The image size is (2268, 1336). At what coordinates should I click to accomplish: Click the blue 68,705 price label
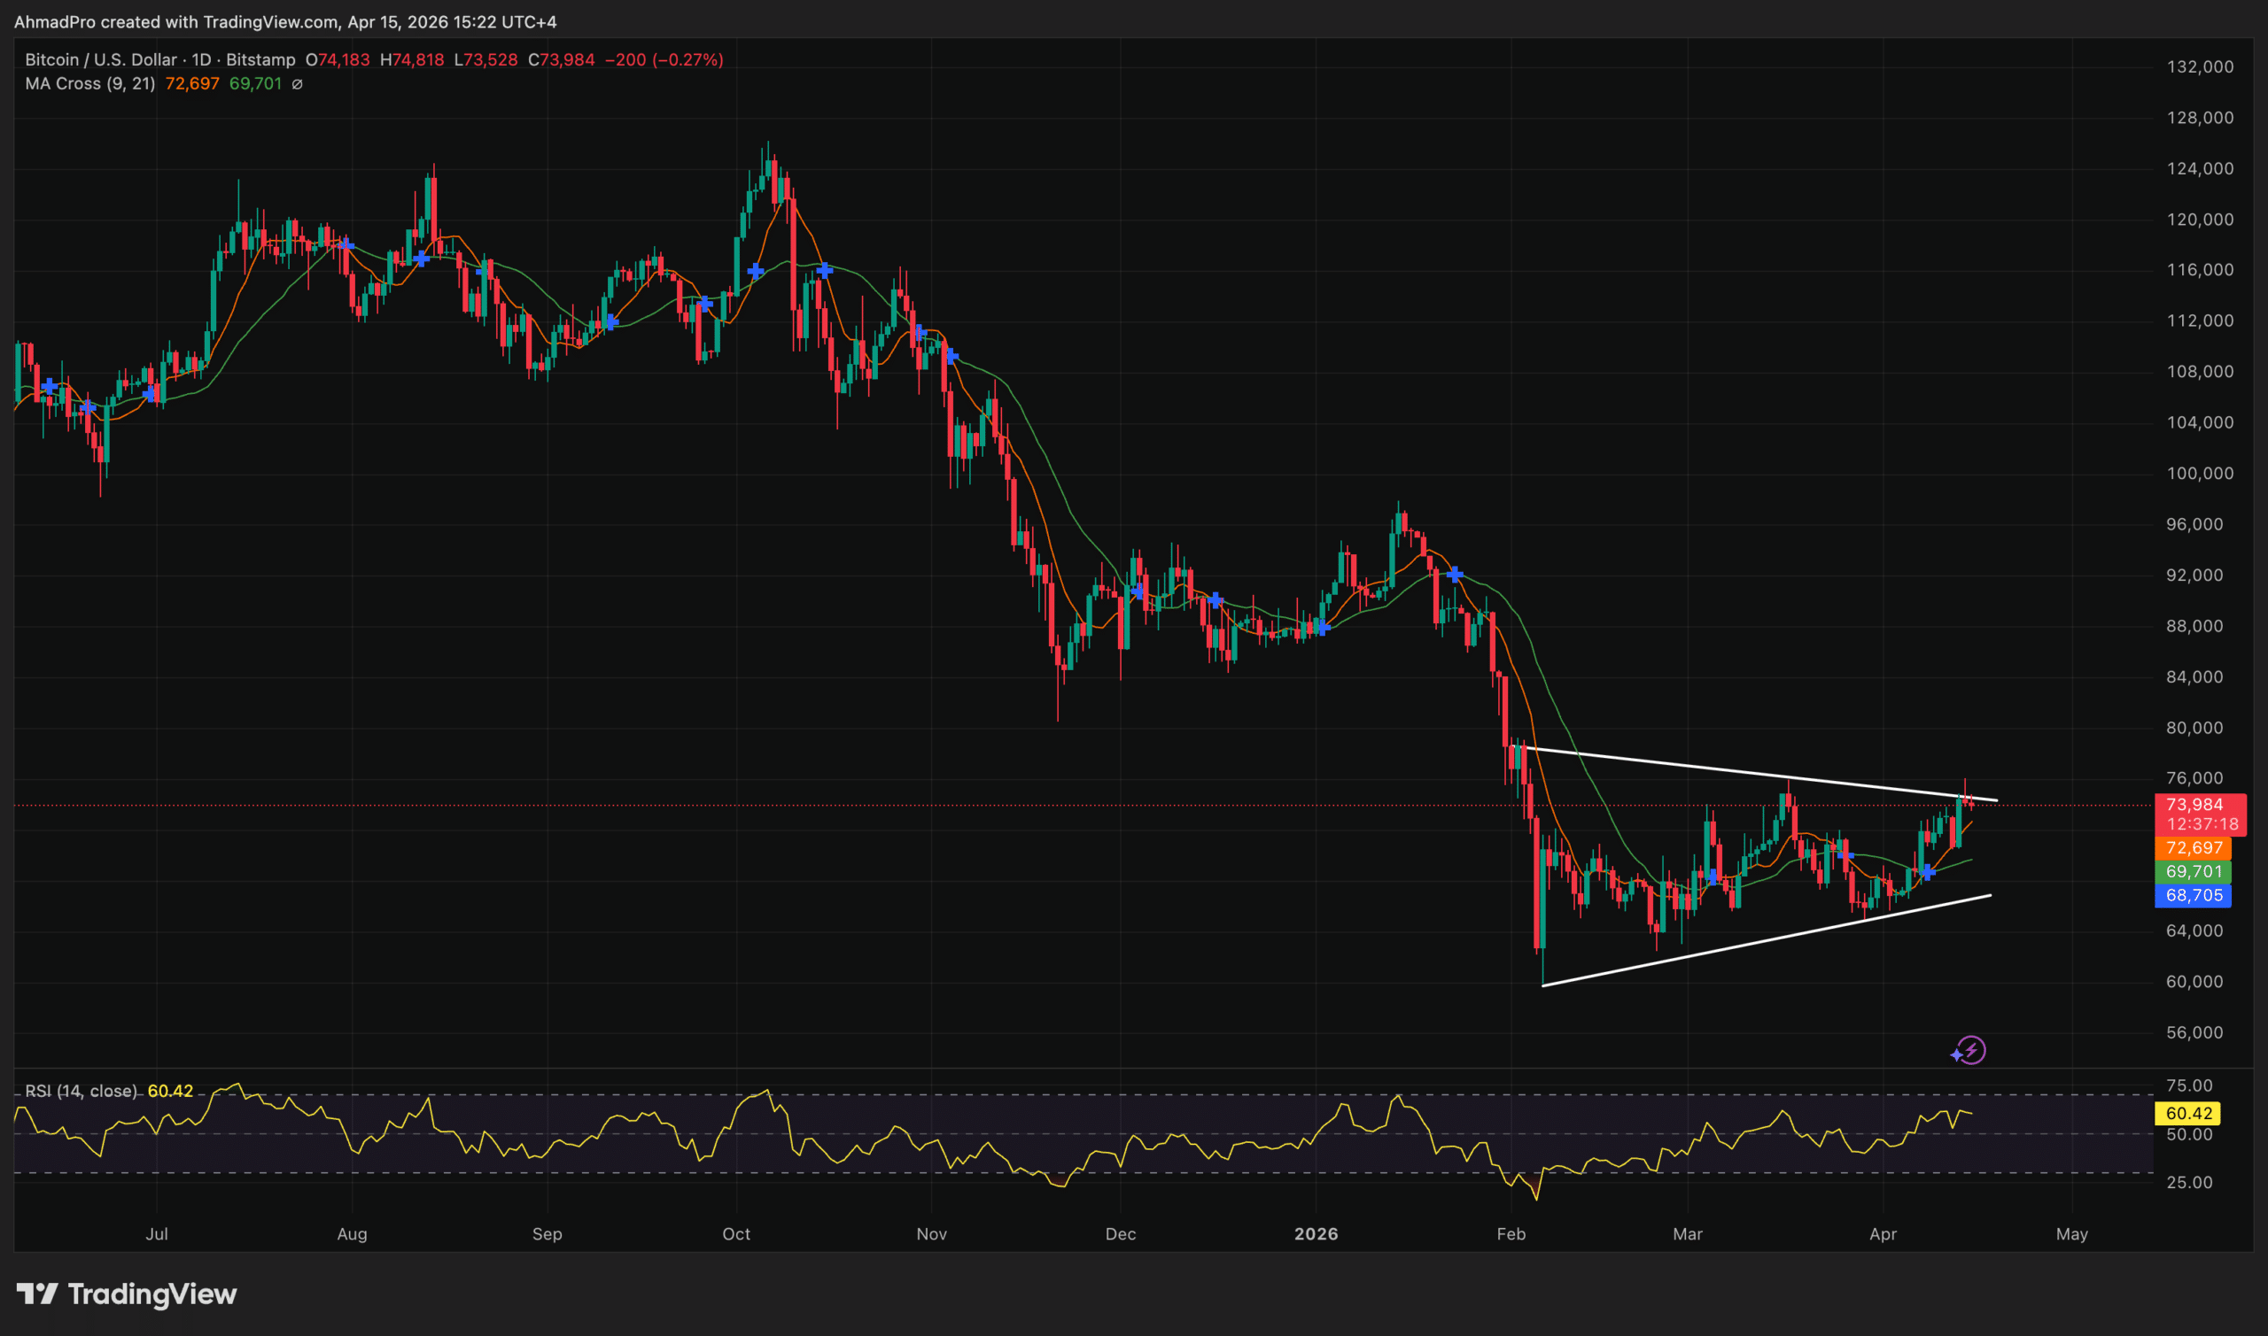pos(2196,895)
